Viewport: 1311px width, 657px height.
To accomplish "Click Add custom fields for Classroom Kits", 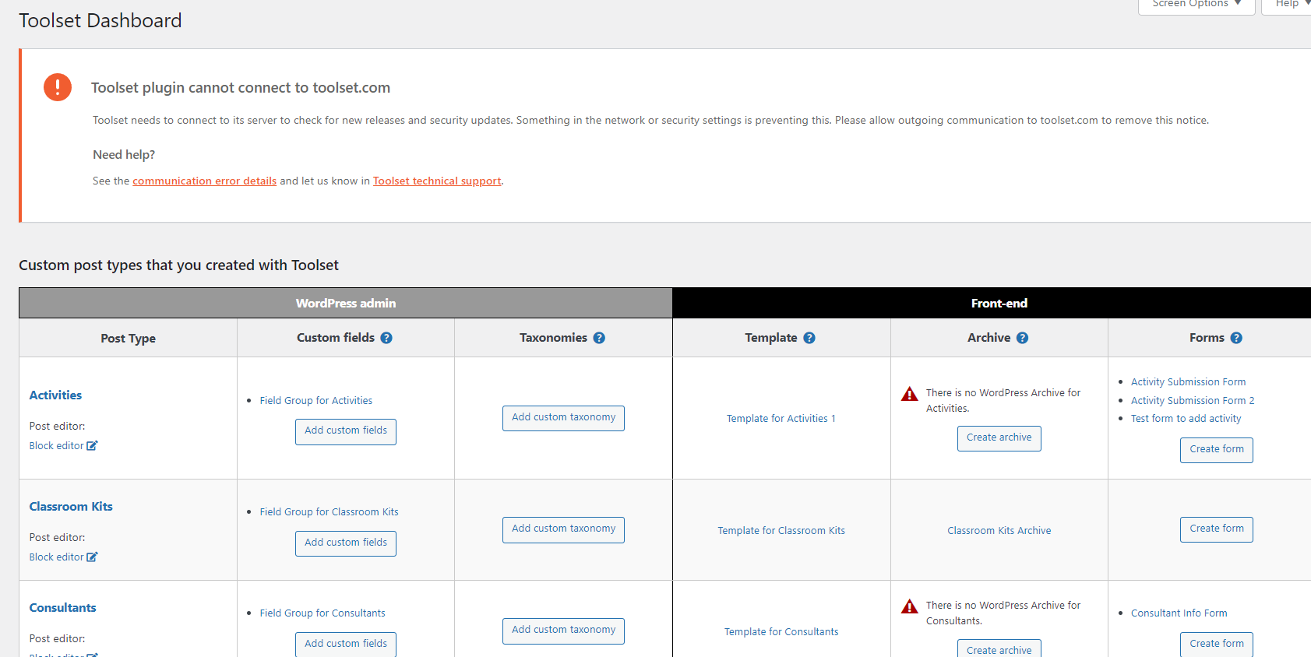I will (x=346, y=543).
